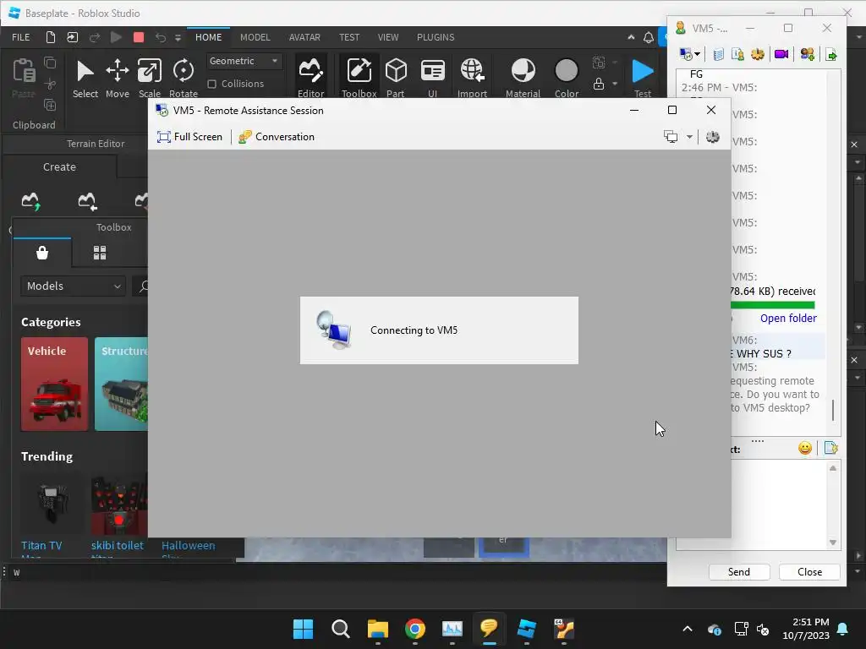
Task: Switch to the AVATAR ribbon tab
Action: point(304,37)
